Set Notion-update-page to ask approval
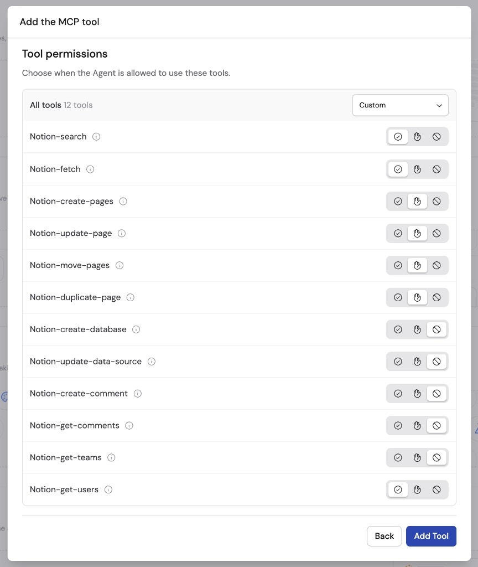Image resolution: width=478 pixels, height=567 pixels. pos(417,233)
